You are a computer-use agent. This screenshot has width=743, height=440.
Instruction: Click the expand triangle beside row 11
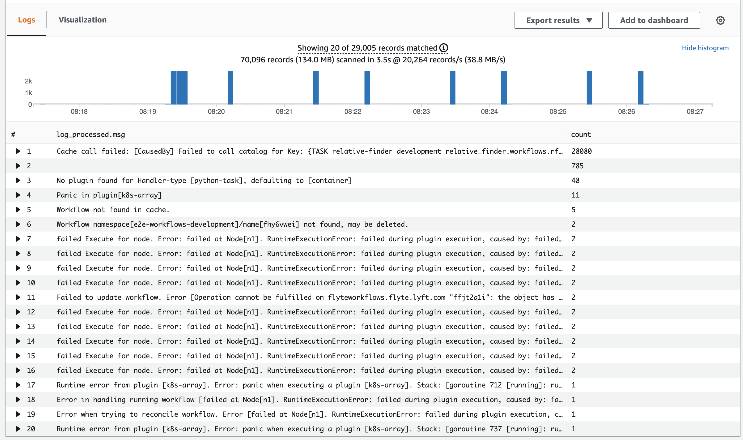pos(18,297)
